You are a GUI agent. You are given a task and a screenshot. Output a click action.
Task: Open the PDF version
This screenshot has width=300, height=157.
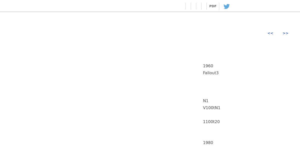213,6
